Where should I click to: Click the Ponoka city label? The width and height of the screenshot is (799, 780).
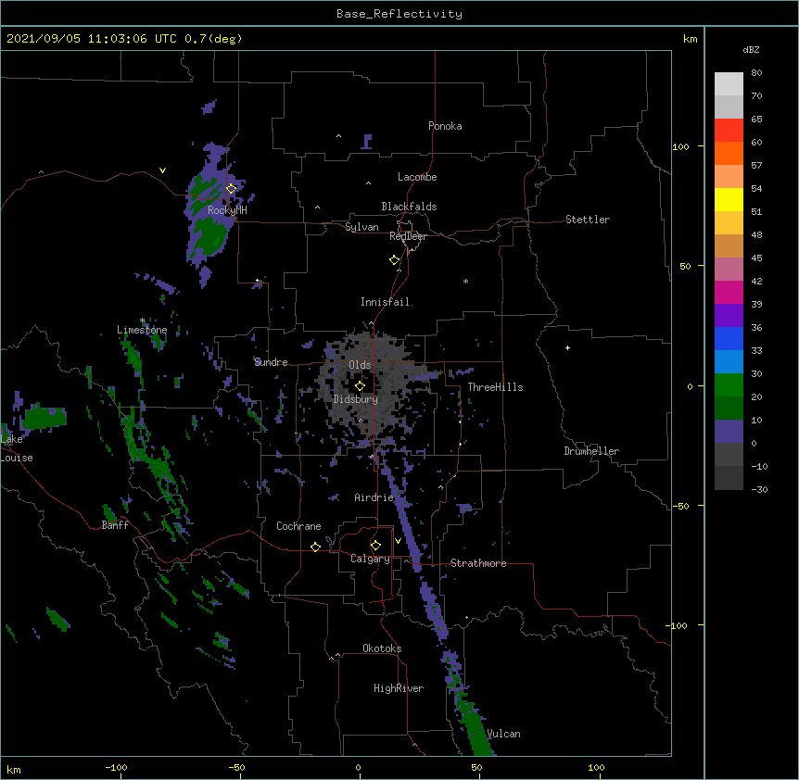(445, 126)
